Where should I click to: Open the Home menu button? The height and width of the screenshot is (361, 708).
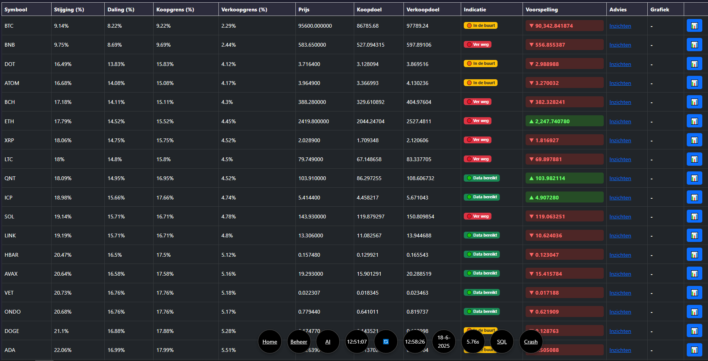[270, 342]
